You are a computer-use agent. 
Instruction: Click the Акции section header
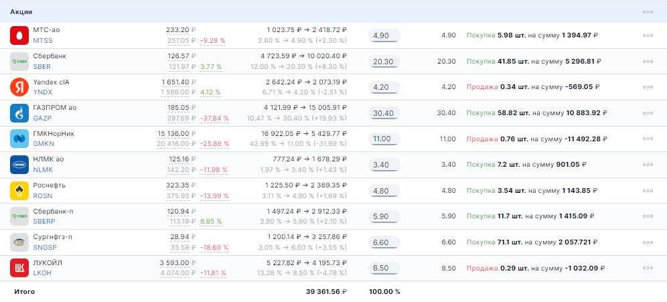coord(21,12)
